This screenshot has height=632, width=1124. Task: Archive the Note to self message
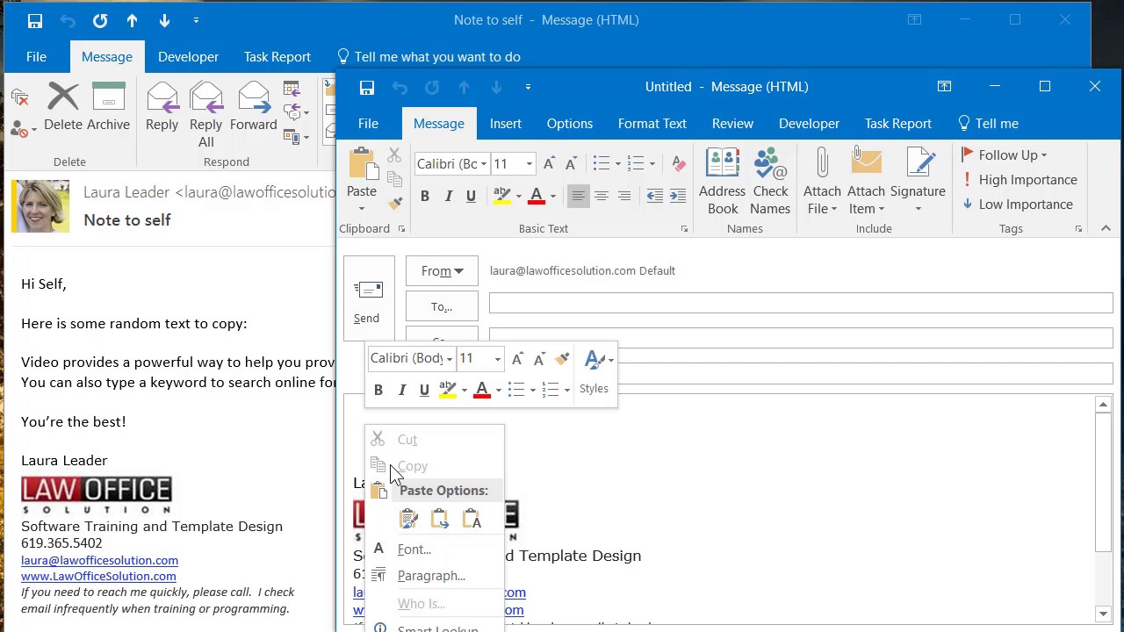coord(109,107)
